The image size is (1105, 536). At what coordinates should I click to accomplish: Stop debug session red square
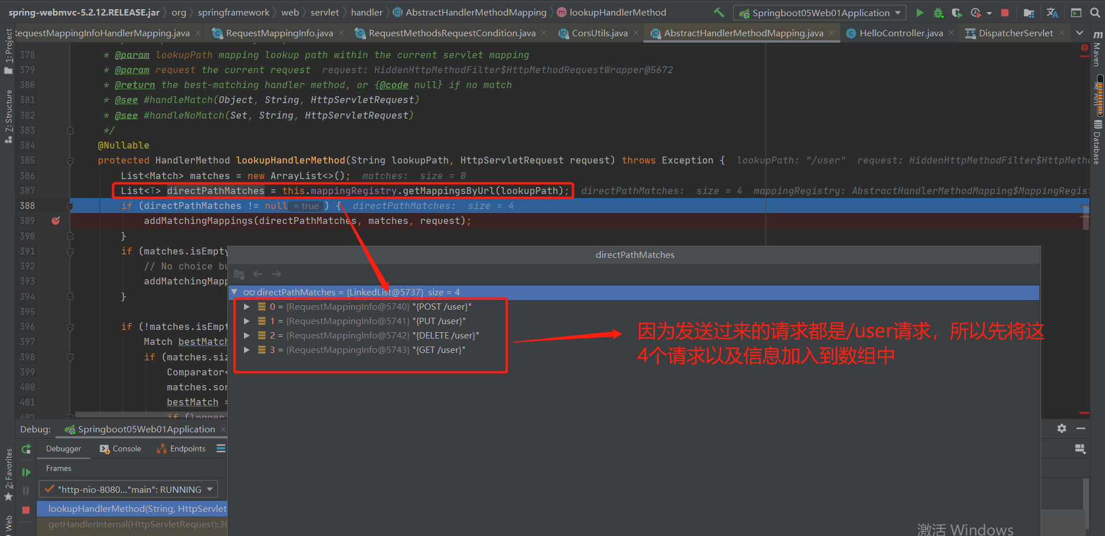[26, 510]
